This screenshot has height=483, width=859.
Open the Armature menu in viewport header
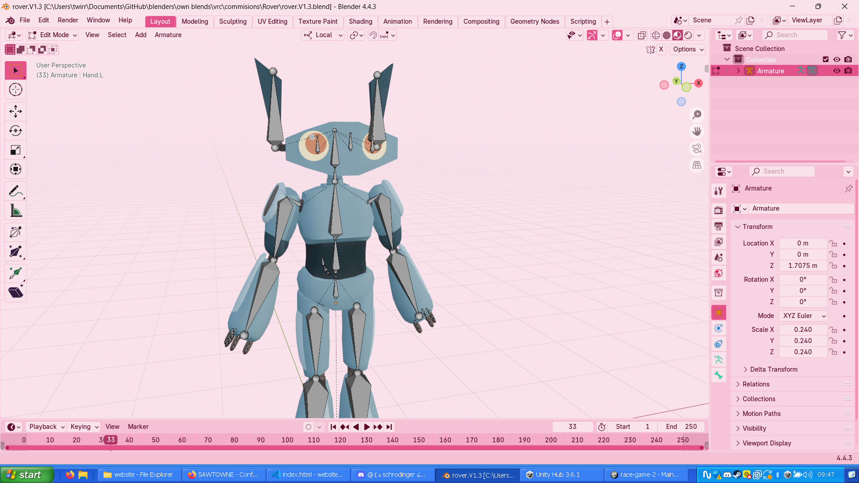pos(168,35)
